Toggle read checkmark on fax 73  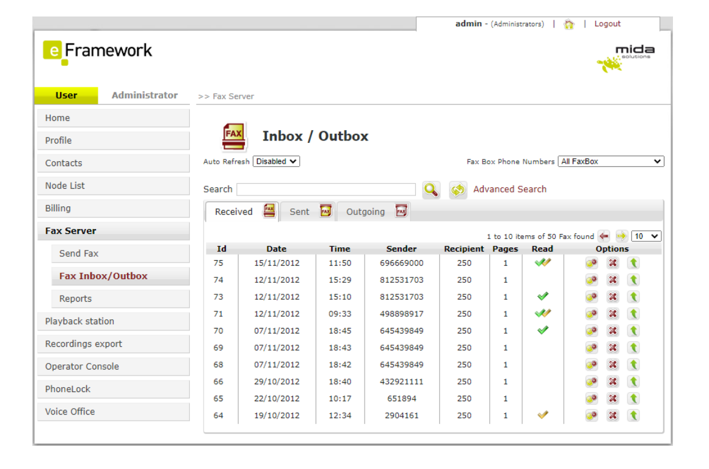[x=544, y=297]
